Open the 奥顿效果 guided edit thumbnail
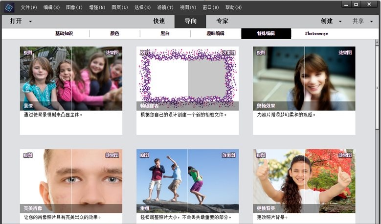Viewport: 381px width, 224px height. pyautogui.click(x=304, y=78)
